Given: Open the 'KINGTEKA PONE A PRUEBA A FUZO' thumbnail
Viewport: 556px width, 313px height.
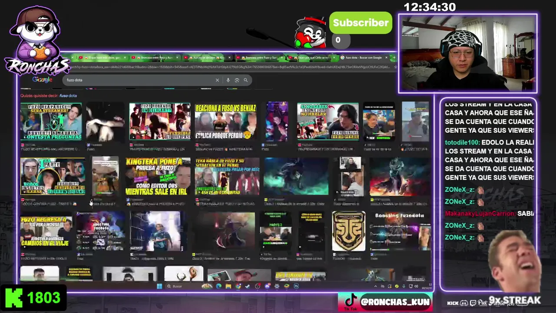Looking at the screenshot, I should (x=158, y=176).
